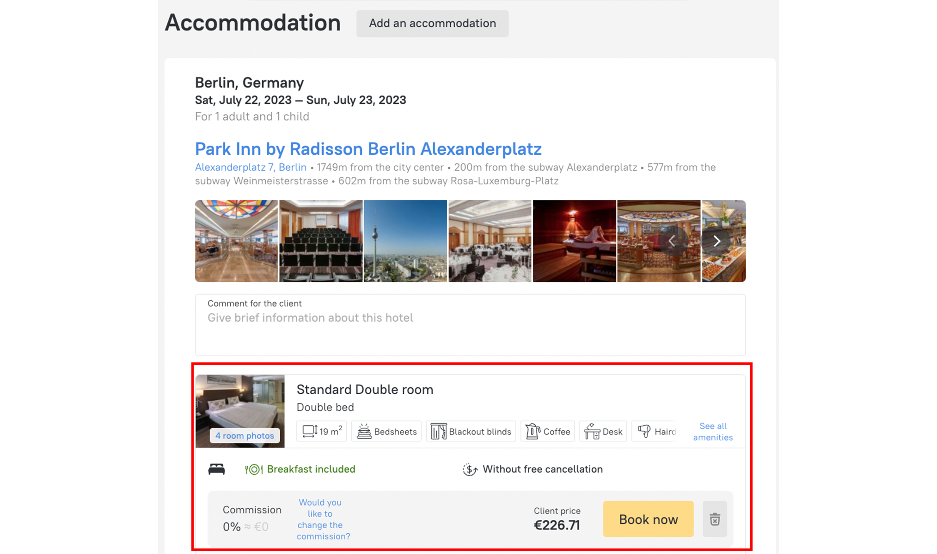Click Add an accommodation button
Viewport: 937px width, 554px height.
432,24
